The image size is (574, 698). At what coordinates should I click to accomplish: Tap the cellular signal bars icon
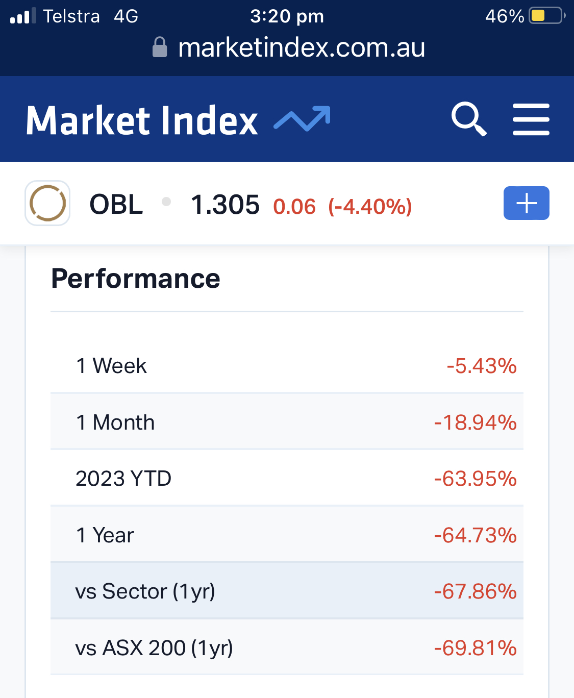23,16
